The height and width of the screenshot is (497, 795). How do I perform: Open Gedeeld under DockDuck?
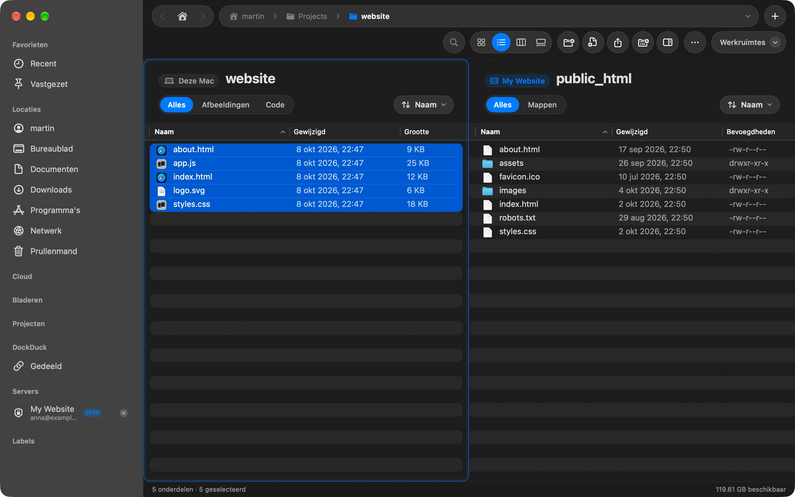[x=72, y=366]
